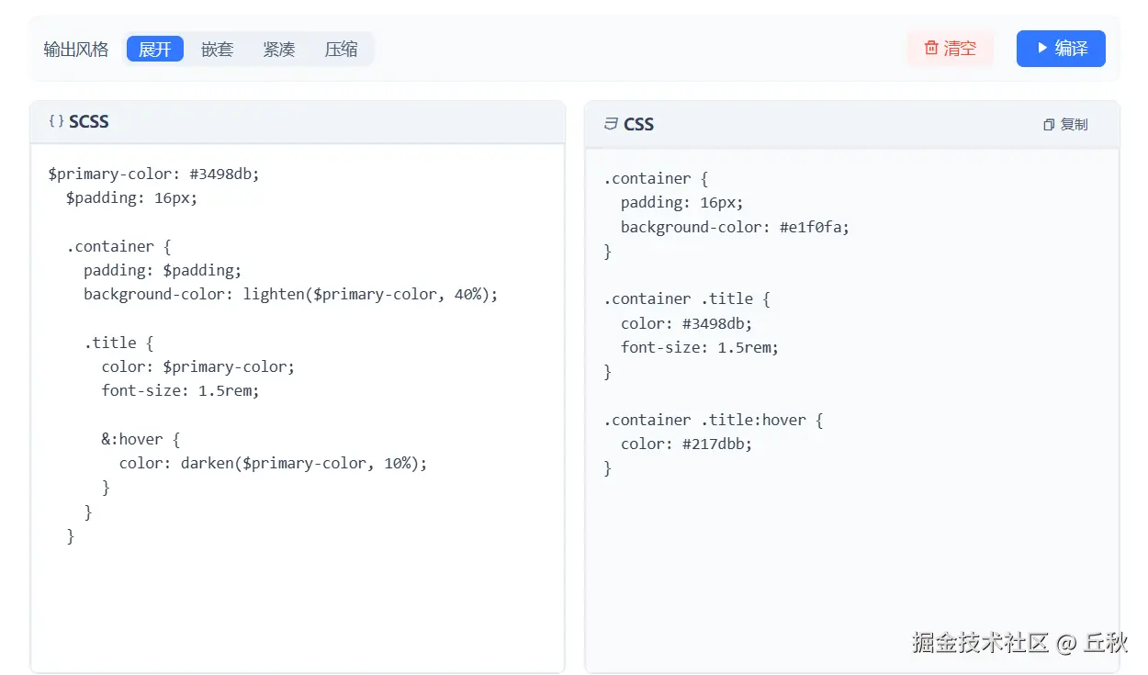The height and width of the screenshot is (675, 1148).
Task: Choose the 紧凑 output style
Action: [x=278, y=49]
